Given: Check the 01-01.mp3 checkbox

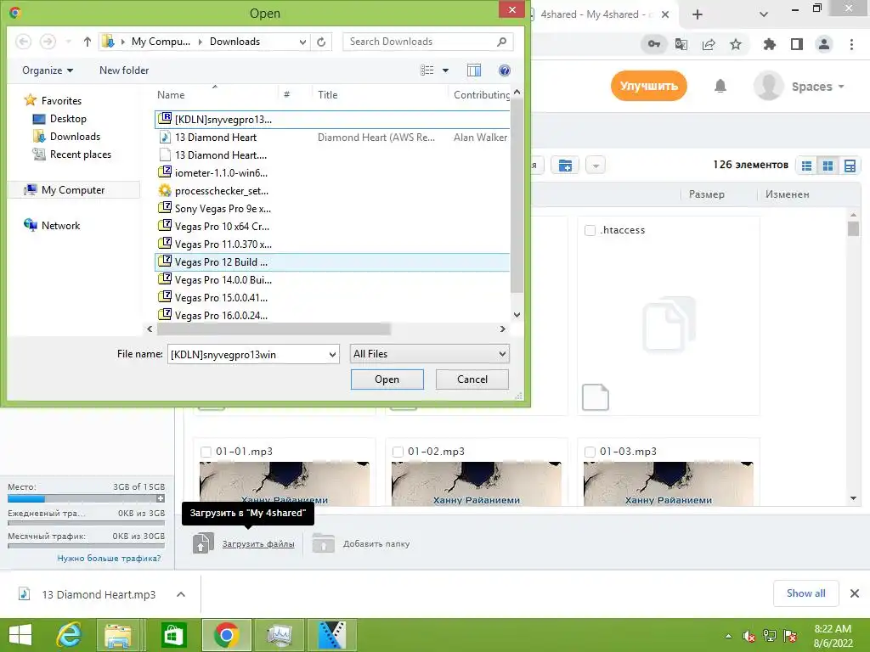Looking at the screenshot, I should pyautogui.click(x=206, y=452).
